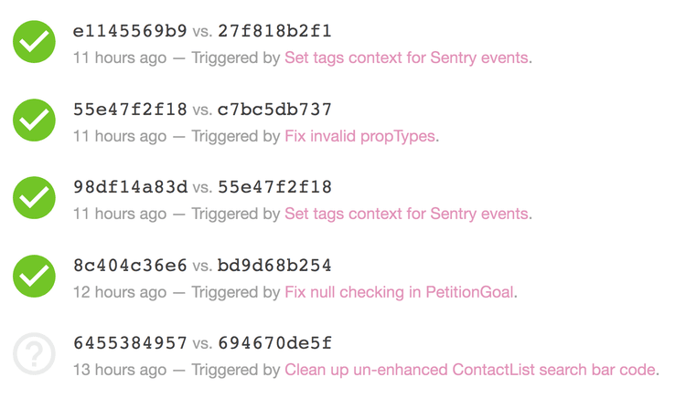
Task: Follow the 'Fix null checking in PetitionGoal' link
Action: 400,292
